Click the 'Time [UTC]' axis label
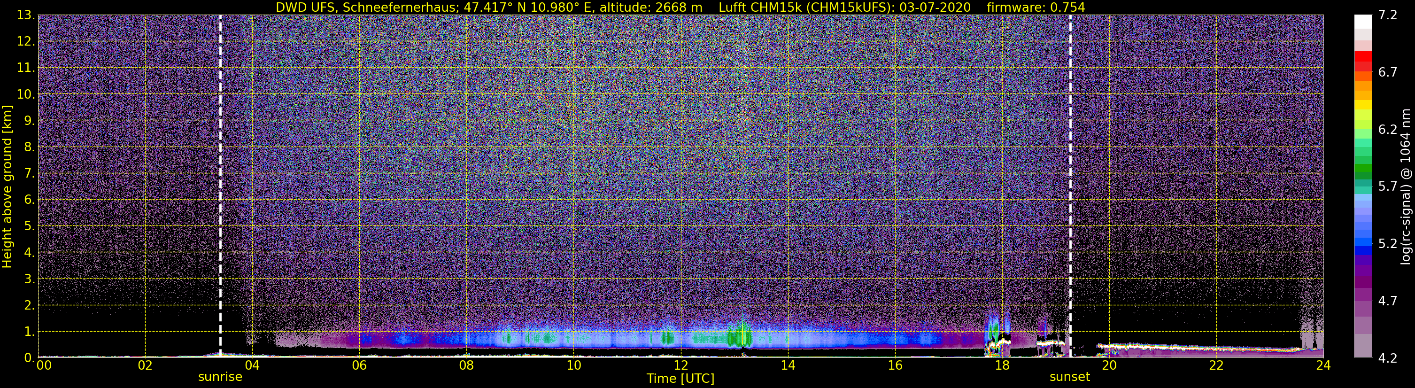The width and height of the screenshot is (1415, 388). [680, 378]
